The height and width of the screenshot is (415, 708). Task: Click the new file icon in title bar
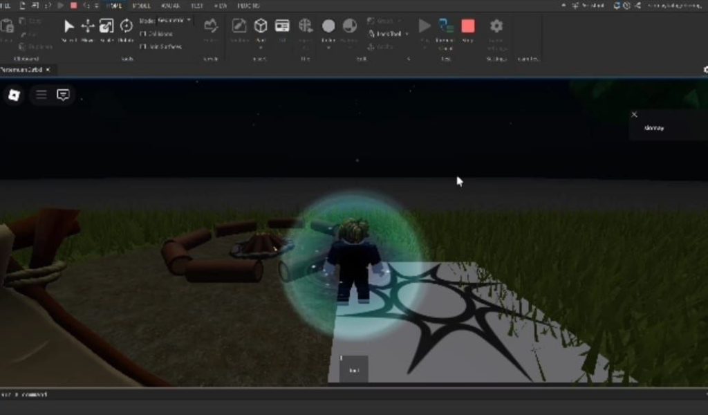coord(22,6)
